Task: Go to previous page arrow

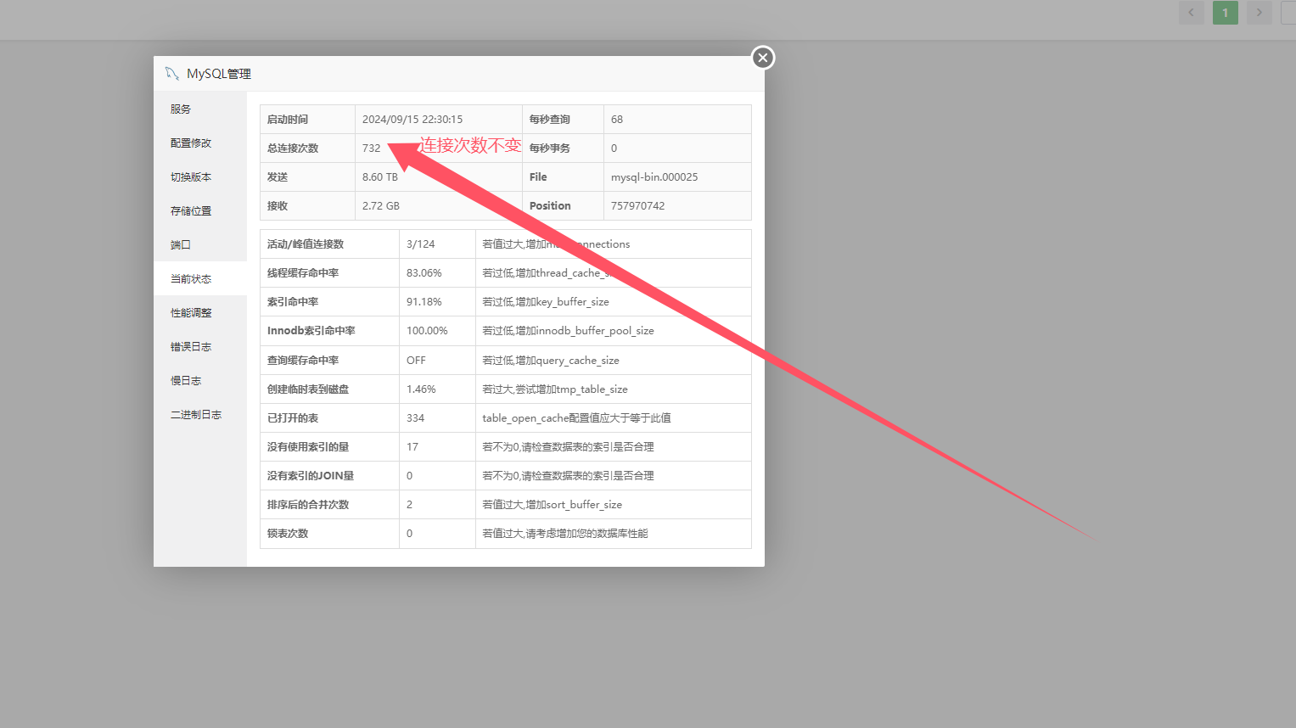Action: pyautogui.click(x=1192, y=13)
